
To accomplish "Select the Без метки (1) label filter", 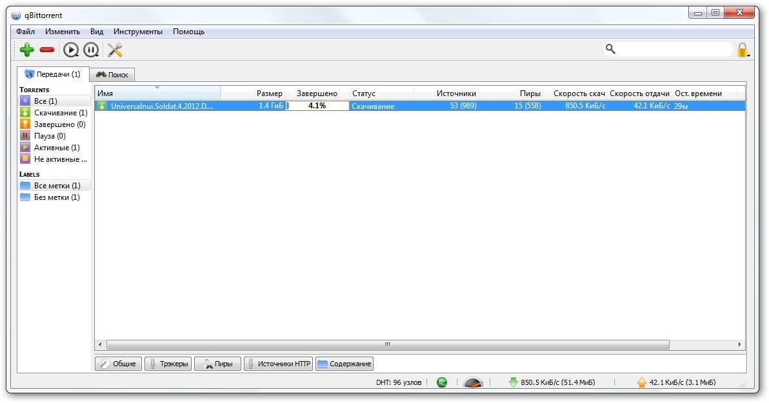I will click(x=55, y=197).
